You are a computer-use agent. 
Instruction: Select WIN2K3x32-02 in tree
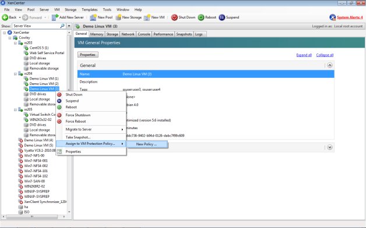[x=40, y=119]
